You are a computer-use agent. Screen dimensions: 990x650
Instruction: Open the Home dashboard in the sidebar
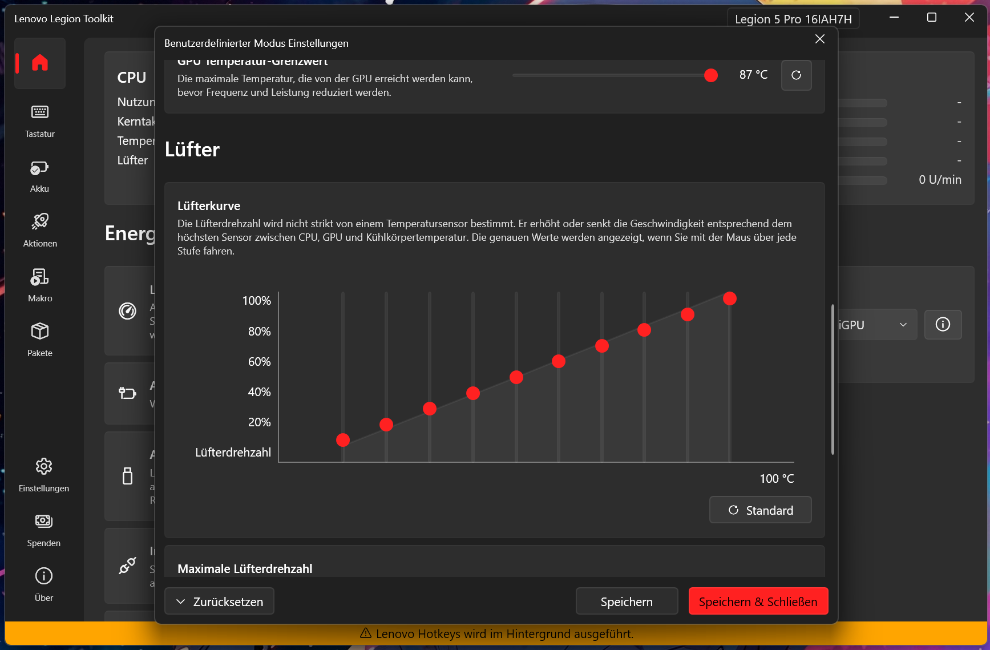40,63
